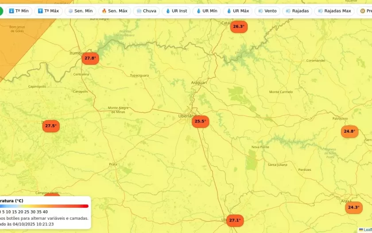The height and width of the screenshot is (233, 372).
Task: Select the Tº Min temperature layer
Action: [19, 11]
